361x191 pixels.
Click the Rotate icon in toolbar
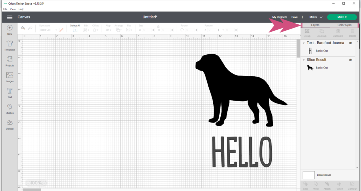[x=182, y=30]
